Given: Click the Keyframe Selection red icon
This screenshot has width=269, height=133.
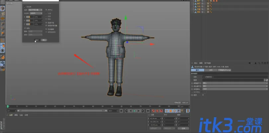Looking at the screenshot, I should 161,111.
